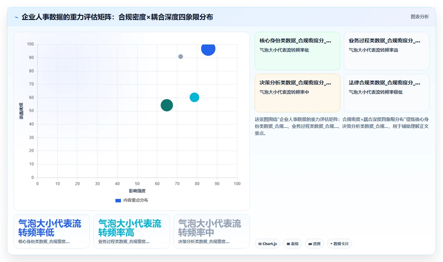Click the blue 气泡大小代表流转频率低 stat card
443x262 pixels.
click(51, 231)
